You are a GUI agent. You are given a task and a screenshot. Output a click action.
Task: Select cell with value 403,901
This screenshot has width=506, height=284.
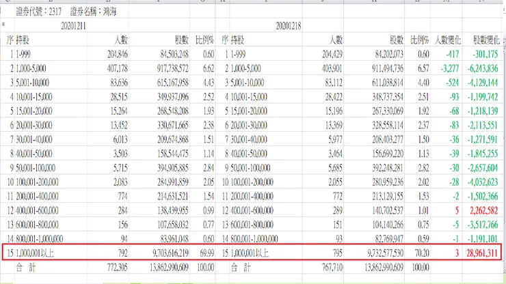332,68
